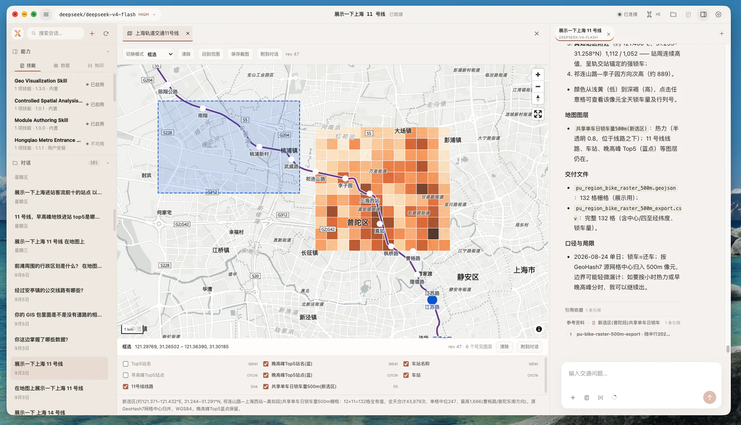
Task: Collapse the 能力 section
Action: (x=107, y=51)
